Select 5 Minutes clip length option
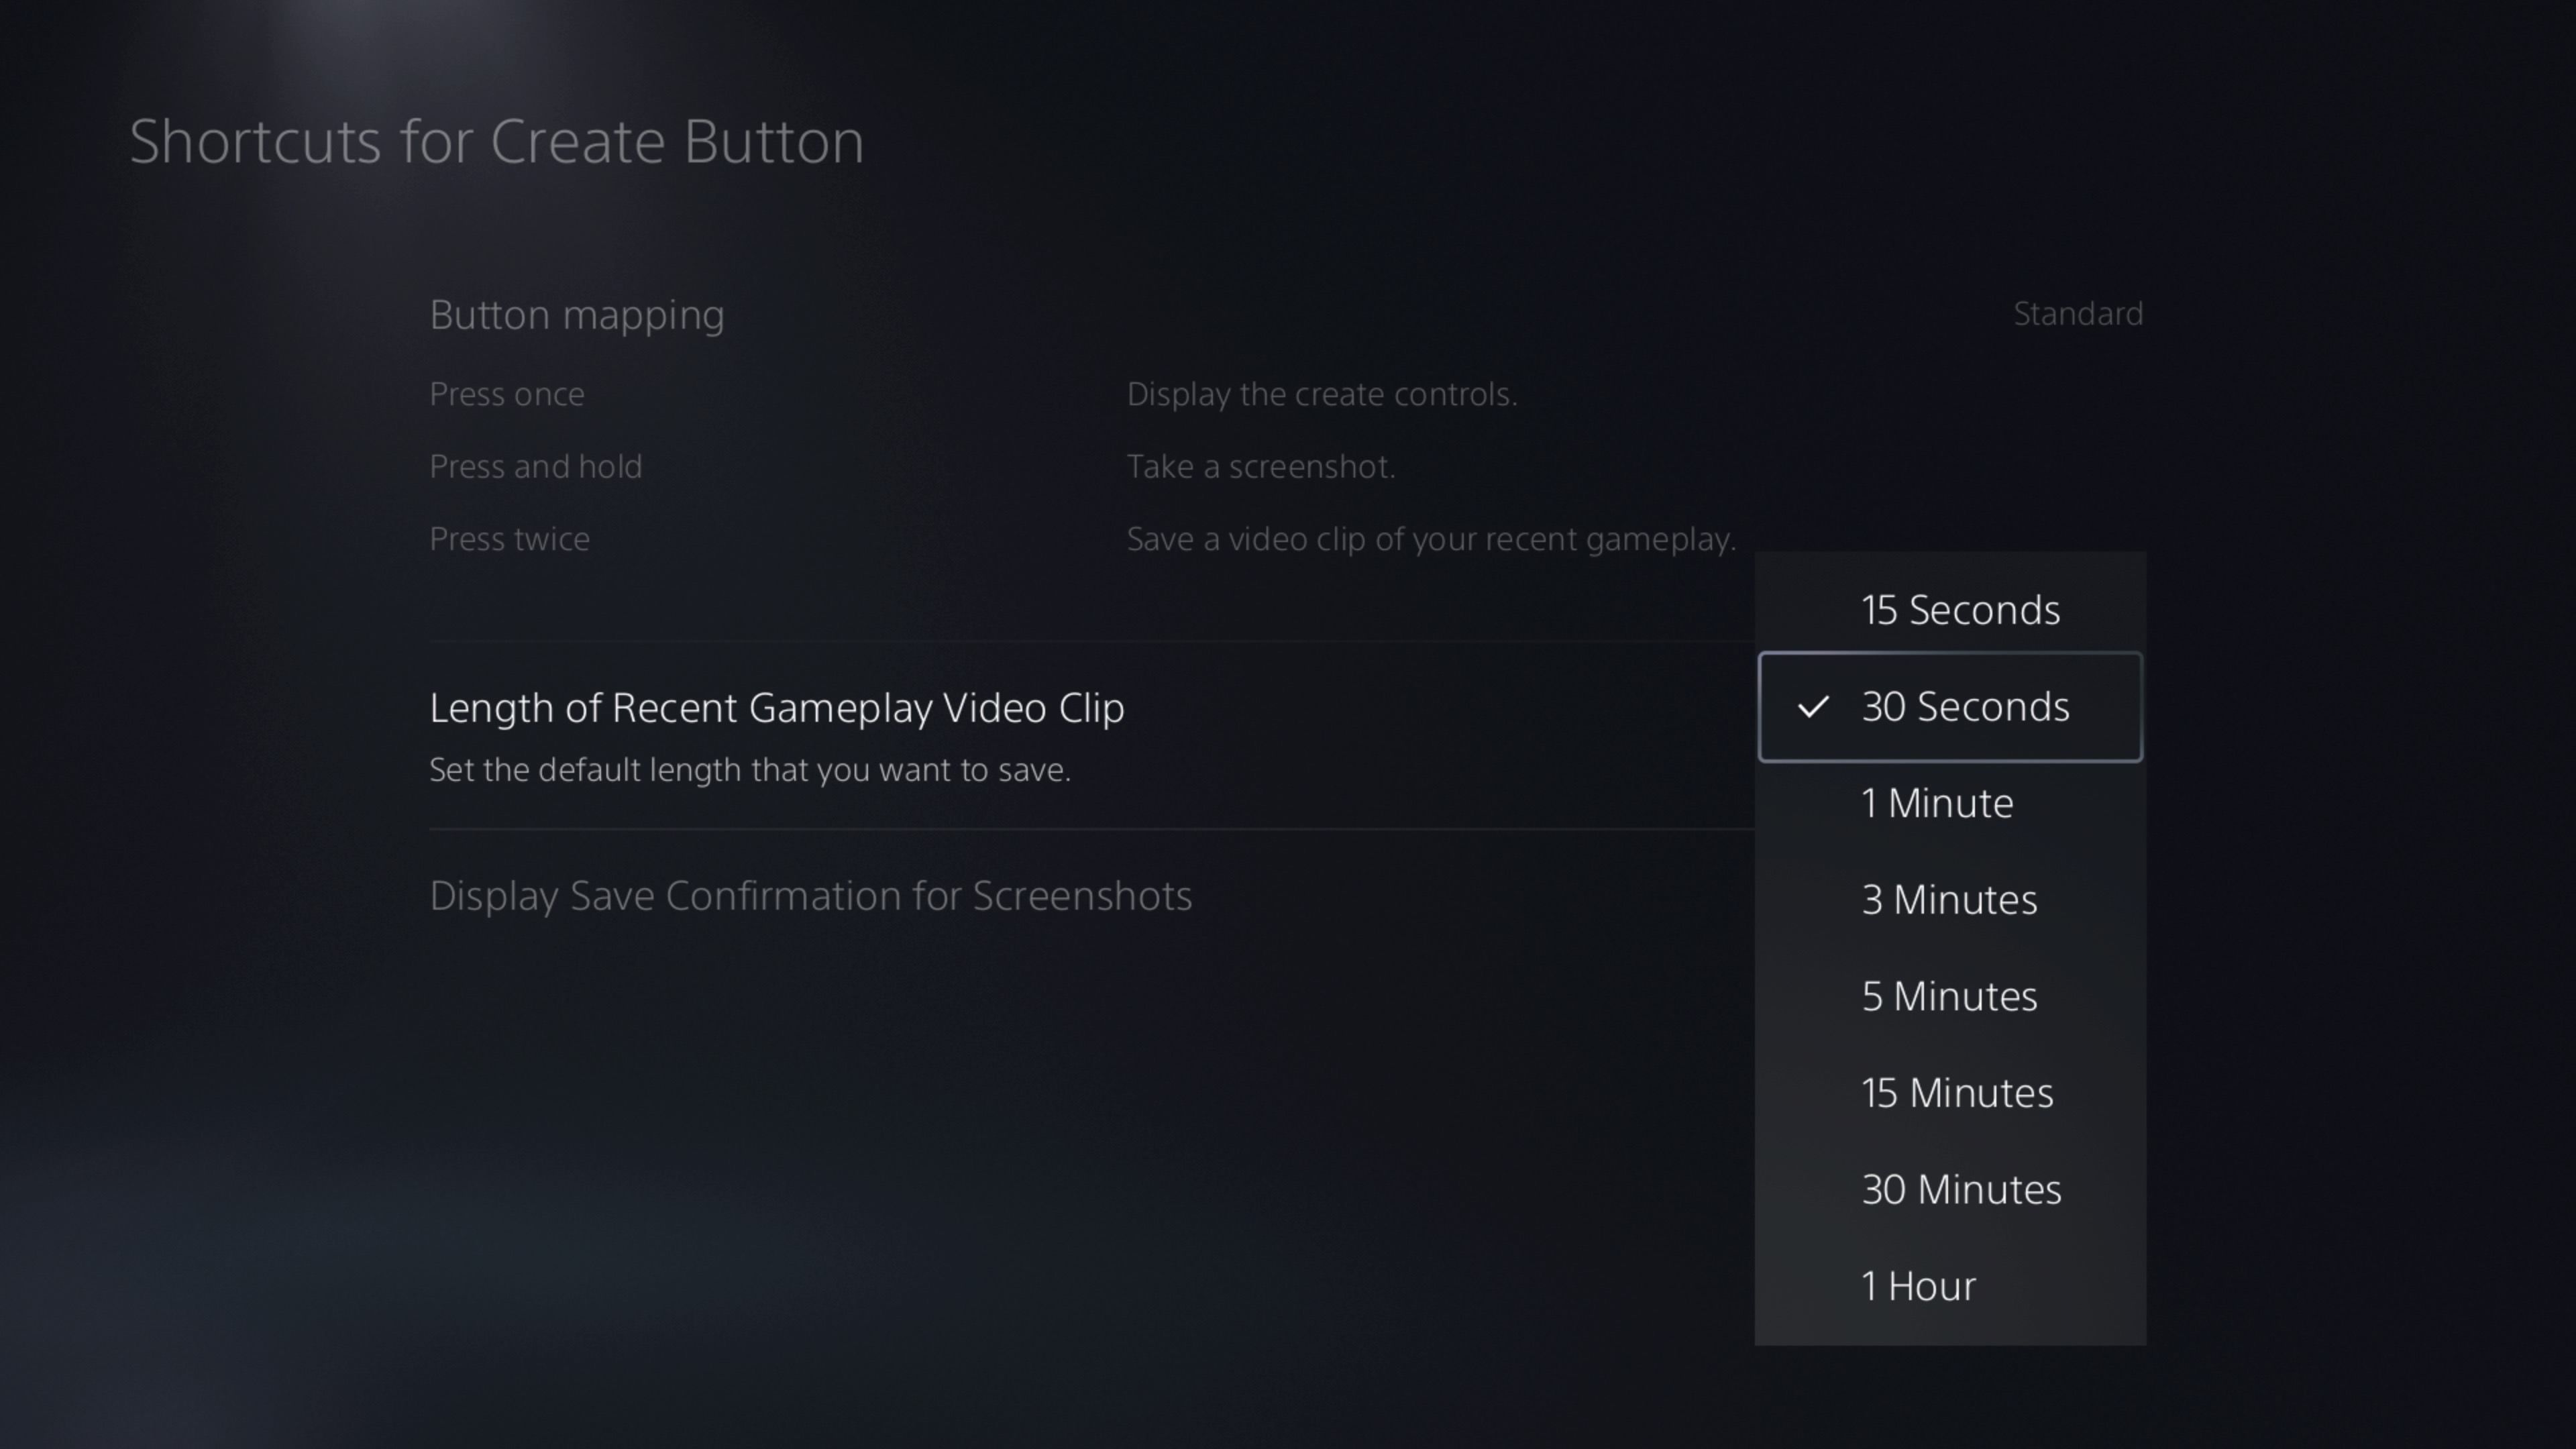2576x1449 pixels. (x=1949, y=993)
